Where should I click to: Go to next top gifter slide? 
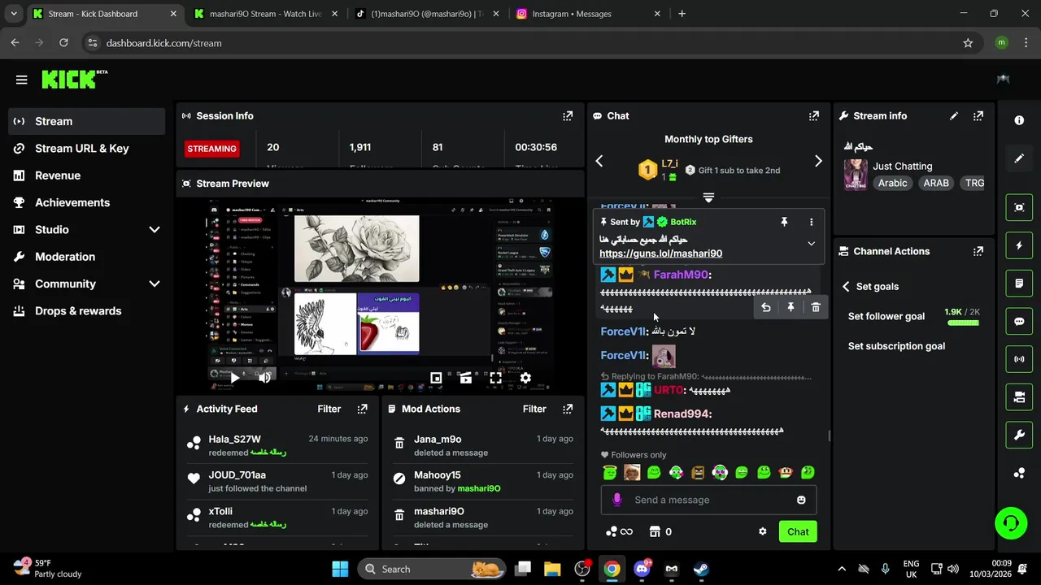[818, 161]
